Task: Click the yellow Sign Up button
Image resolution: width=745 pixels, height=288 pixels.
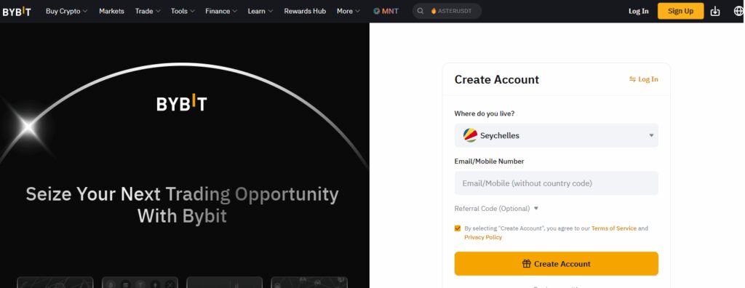Action: tap(680, 11)
